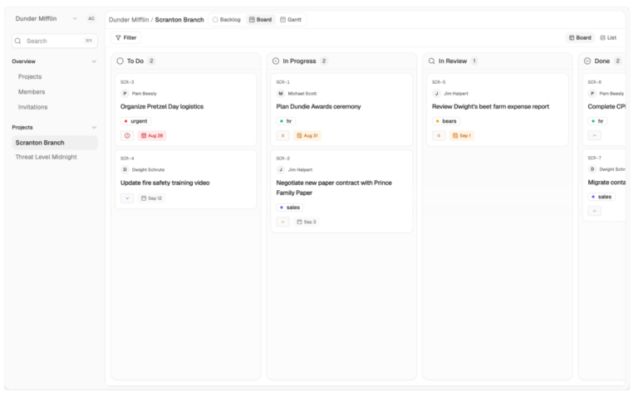Click the sales label on SCR-2
The image size is (638, 395).
click(x=290, y=207)
